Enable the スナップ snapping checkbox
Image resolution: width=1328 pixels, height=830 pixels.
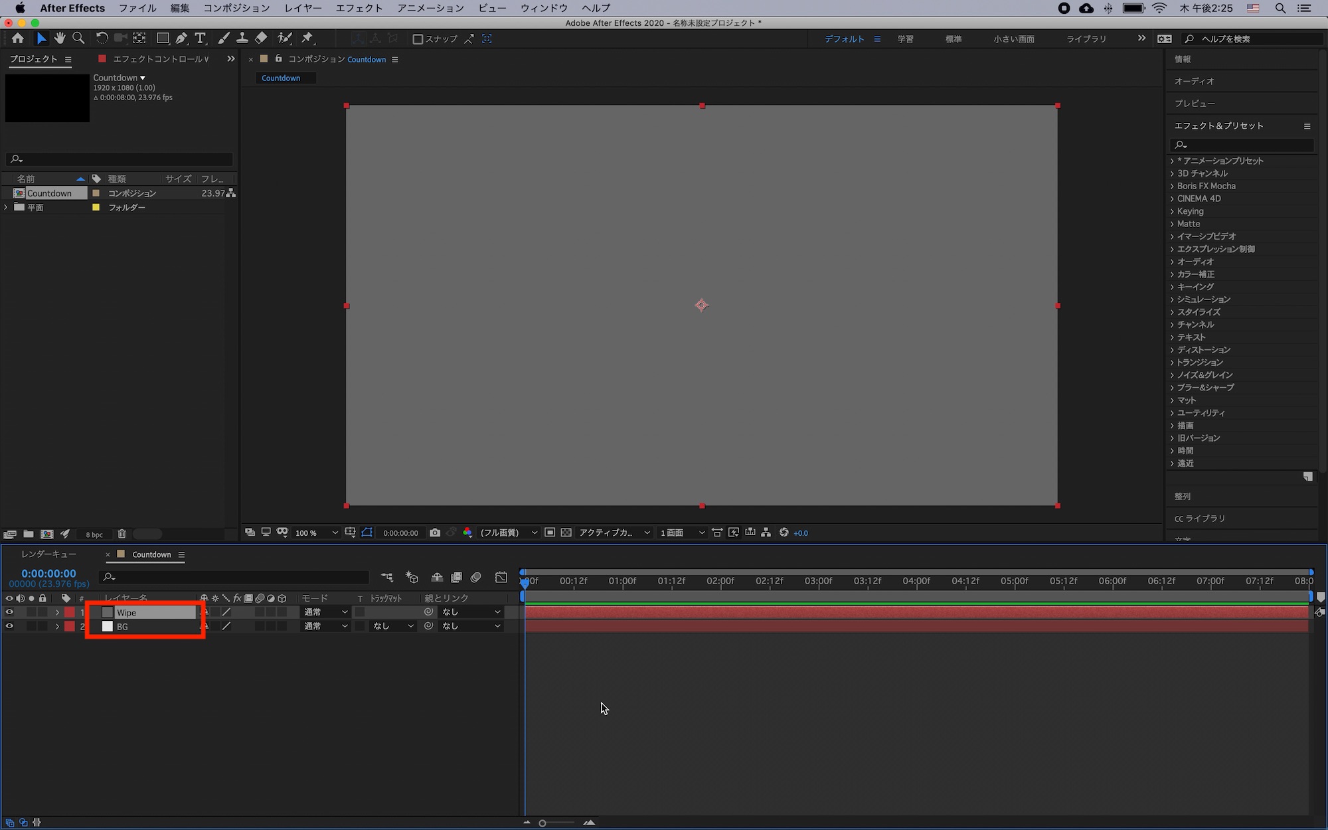tap(418, 39)
